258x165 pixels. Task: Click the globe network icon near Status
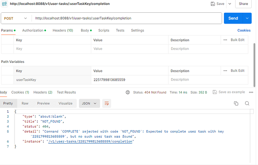[128, 92]
